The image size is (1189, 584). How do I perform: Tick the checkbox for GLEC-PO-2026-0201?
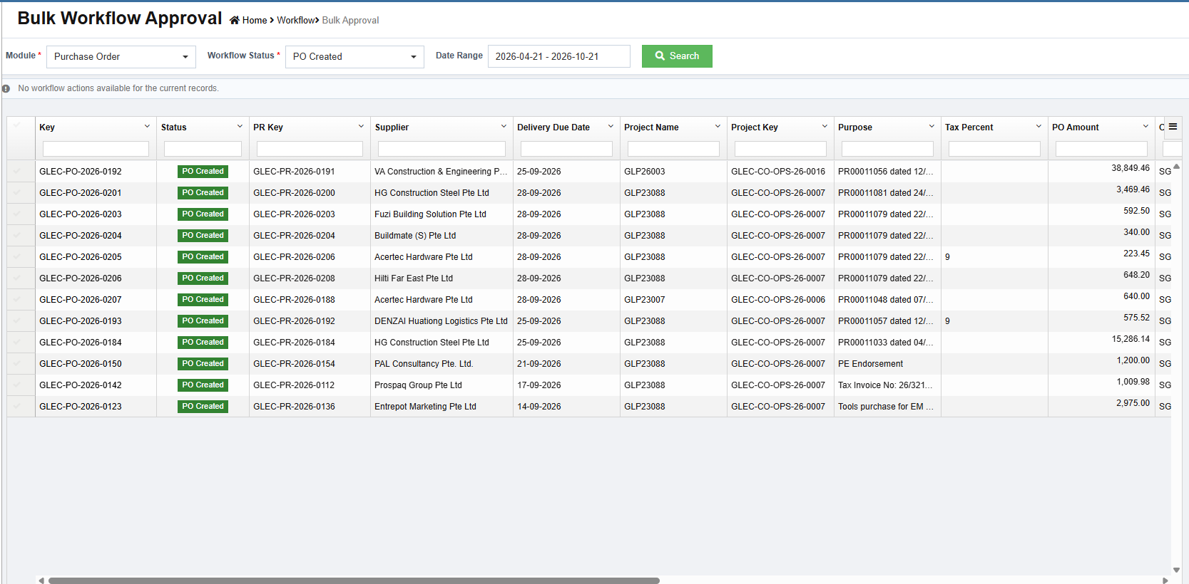pos(17,192)
